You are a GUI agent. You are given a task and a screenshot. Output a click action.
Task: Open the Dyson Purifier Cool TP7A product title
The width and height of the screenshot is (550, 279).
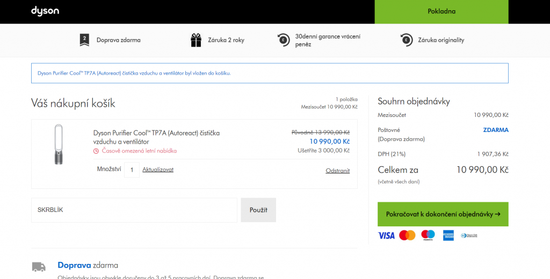(x=156, y=137)
